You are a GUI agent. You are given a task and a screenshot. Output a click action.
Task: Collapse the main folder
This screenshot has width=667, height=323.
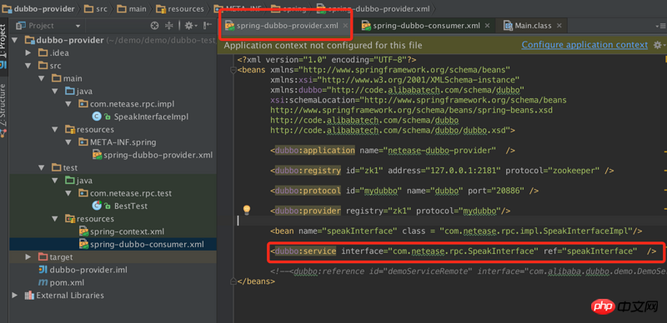pyautogui.click(x=41, y=78)
